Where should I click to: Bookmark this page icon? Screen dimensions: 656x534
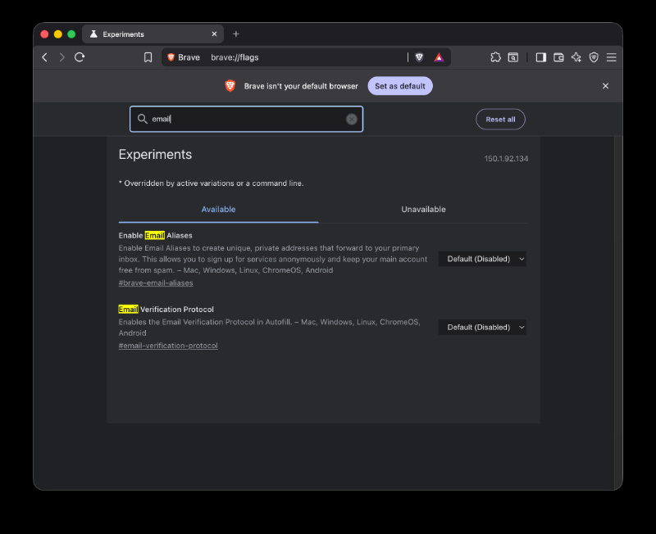pos(148,57)
